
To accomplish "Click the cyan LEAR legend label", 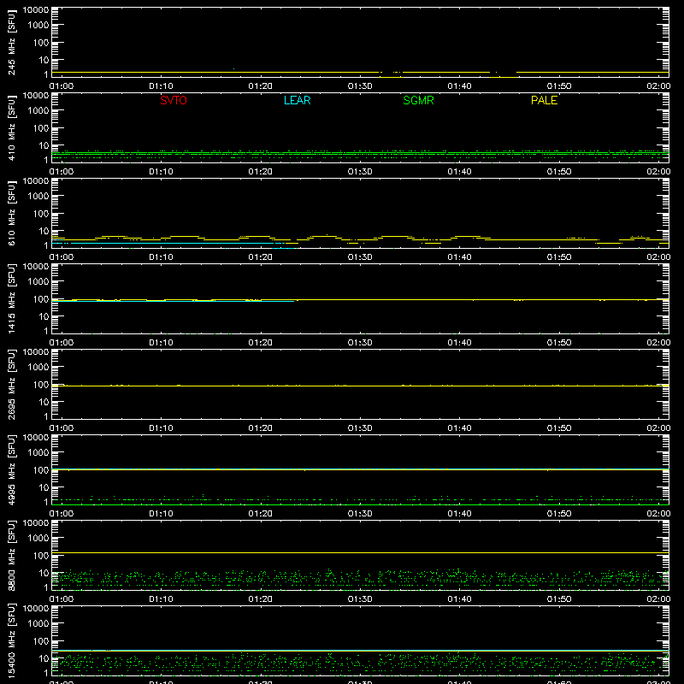I will 297,100.
